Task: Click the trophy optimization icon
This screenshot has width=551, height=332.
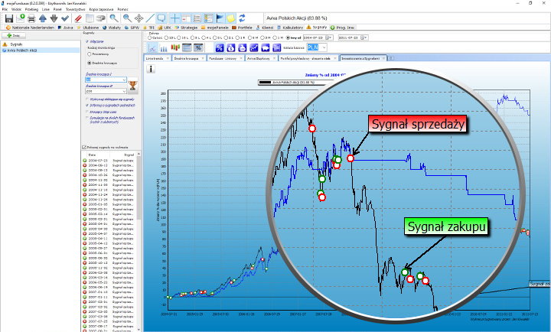Action: click(132, 85)
